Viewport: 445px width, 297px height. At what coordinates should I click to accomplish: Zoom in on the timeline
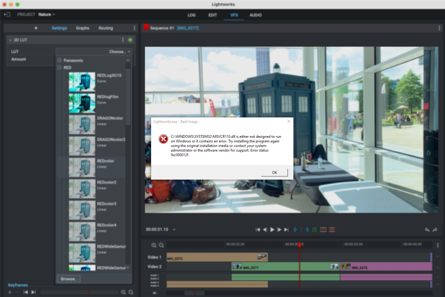click(x=154, y=245)
